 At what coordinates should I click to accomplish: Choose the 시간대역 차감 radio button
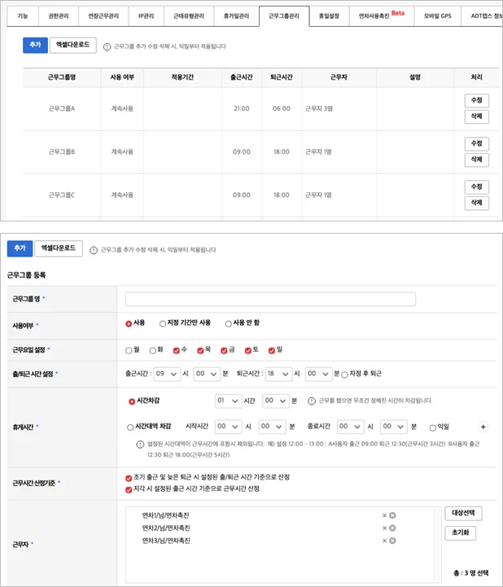129,426
